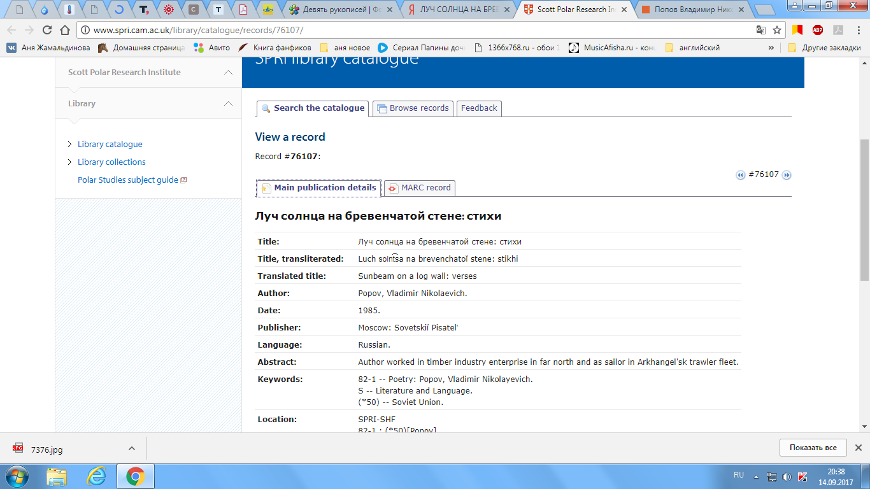Go to next record arrow icon
Viewport: 870px width, 489px height.
tap(787, 175)
